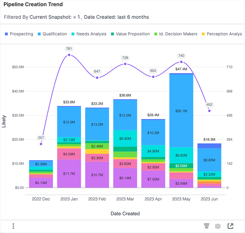This screenshot has height=233, width=245.
Task: Click the stacked lines filter icon
Action: (x=206, y=226)
